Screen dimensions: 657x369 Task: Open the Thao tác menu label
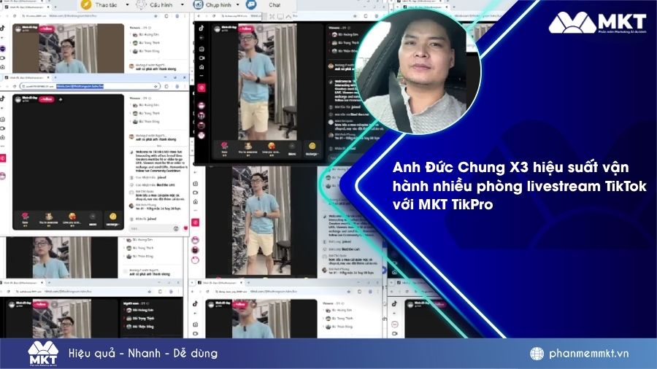[x=106, y=5]
